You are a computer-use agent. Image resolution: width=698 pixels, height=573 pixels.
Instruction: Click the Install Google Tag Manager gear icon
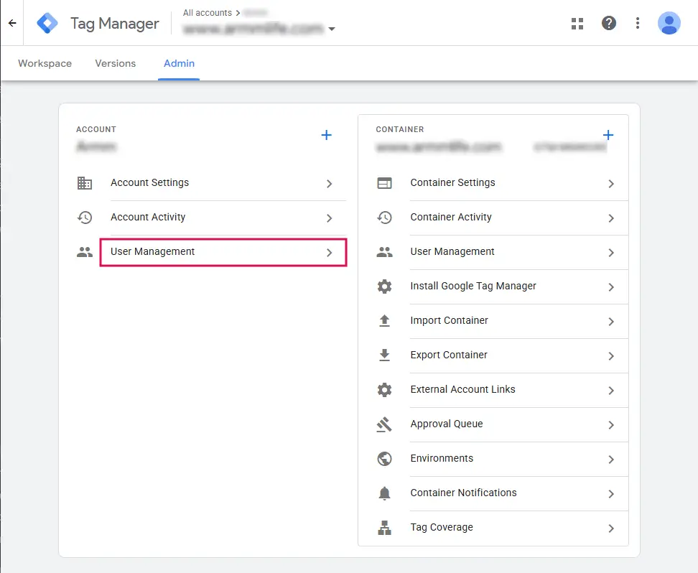point(385,286)
